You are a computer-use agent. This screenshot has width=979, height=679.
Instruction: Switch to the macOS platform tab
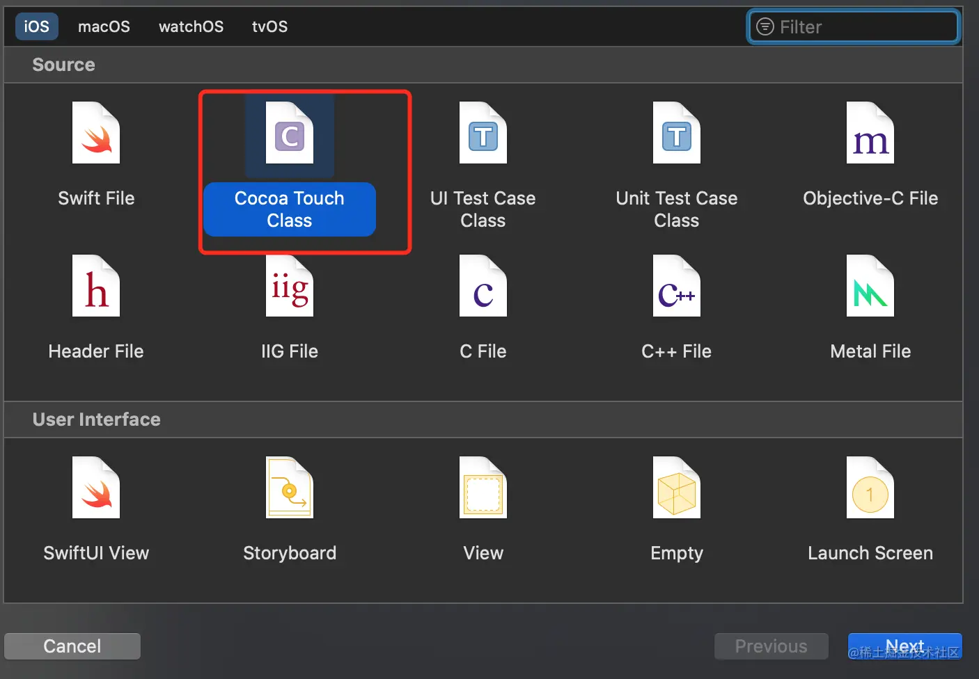(104, 26)
